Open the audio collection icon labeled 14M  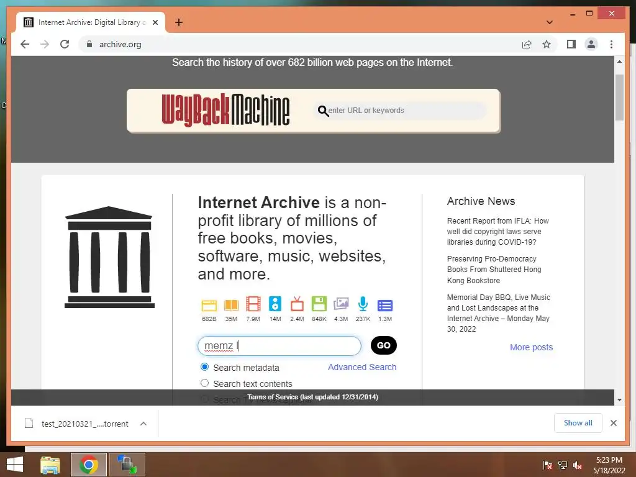275,304
